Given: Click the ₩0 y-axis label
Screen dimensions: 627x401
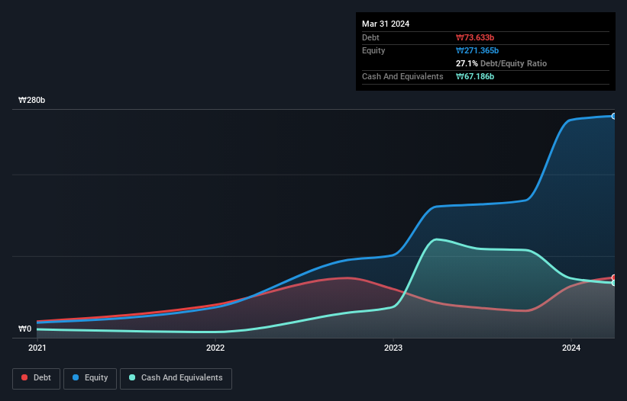Looking at the screenshot, I should (24, 329).
